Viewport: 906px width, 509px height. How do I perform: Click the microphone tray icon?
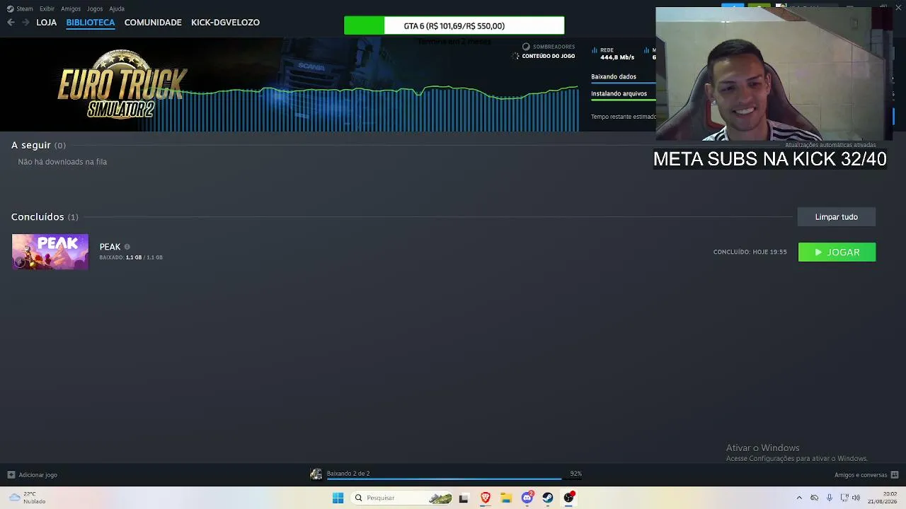pos(830,498)
